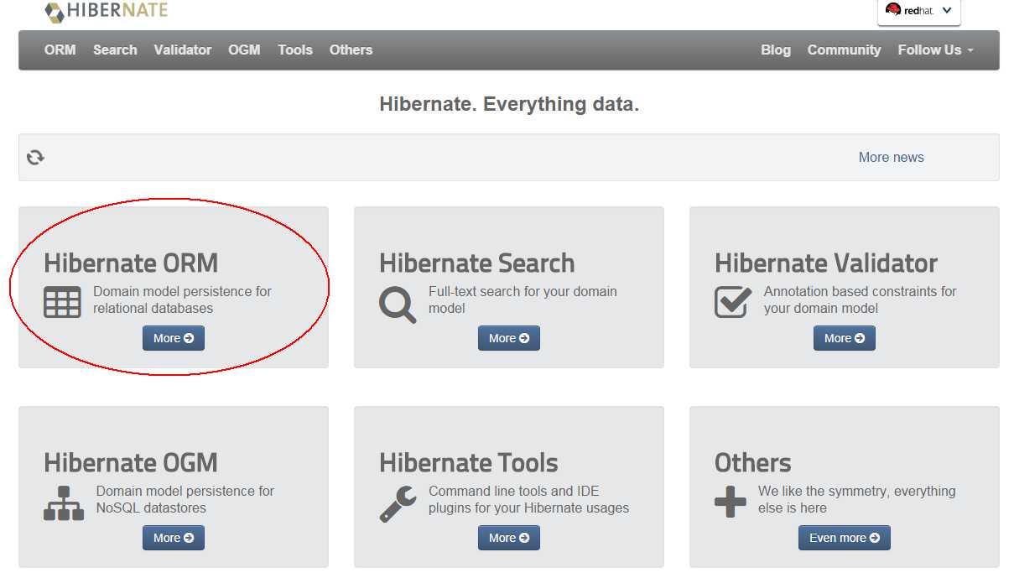1014x578 pixels.
Task: Select Validator in the navigation bar
Action: [183, 49]
